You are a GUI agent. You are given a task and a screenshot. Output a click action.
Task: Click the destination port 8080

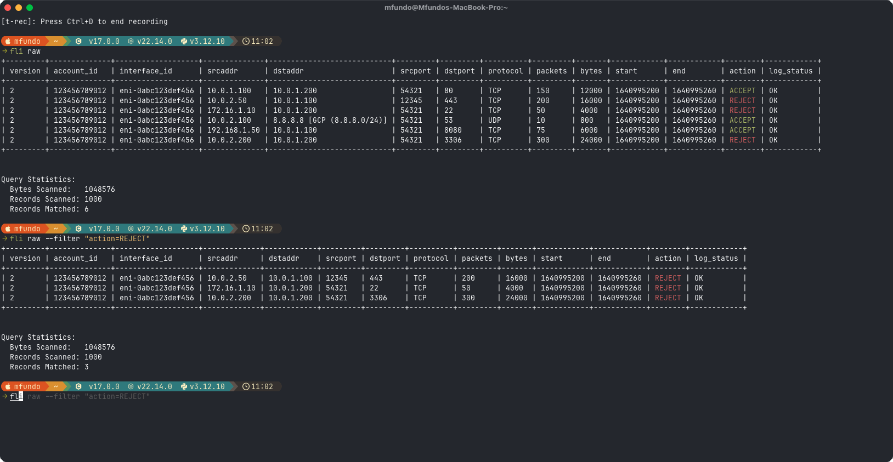[x=453, y=130]
